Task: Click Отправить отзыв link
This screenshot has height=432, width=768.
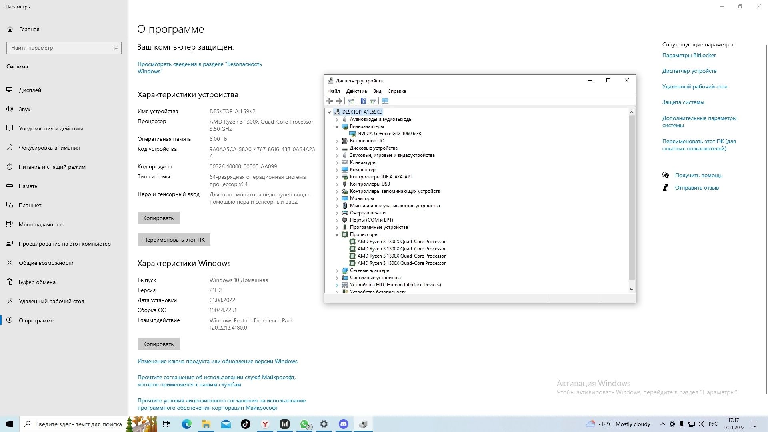Action: [697, 188]
